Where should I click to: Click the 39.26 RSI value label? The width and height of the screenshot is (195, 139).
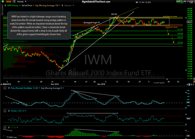pyautogui.click(x=188, y=119)
